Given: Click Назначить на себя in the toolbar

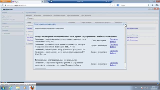Looking at the screenshot, I should point(59,15).
